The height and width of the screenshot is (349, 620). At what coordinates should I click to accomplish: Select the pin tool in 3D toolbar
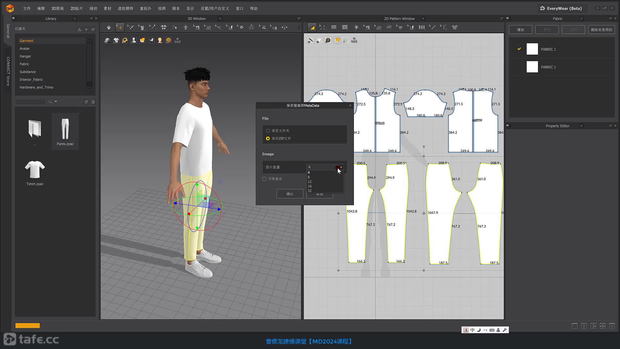click(152, 28)
